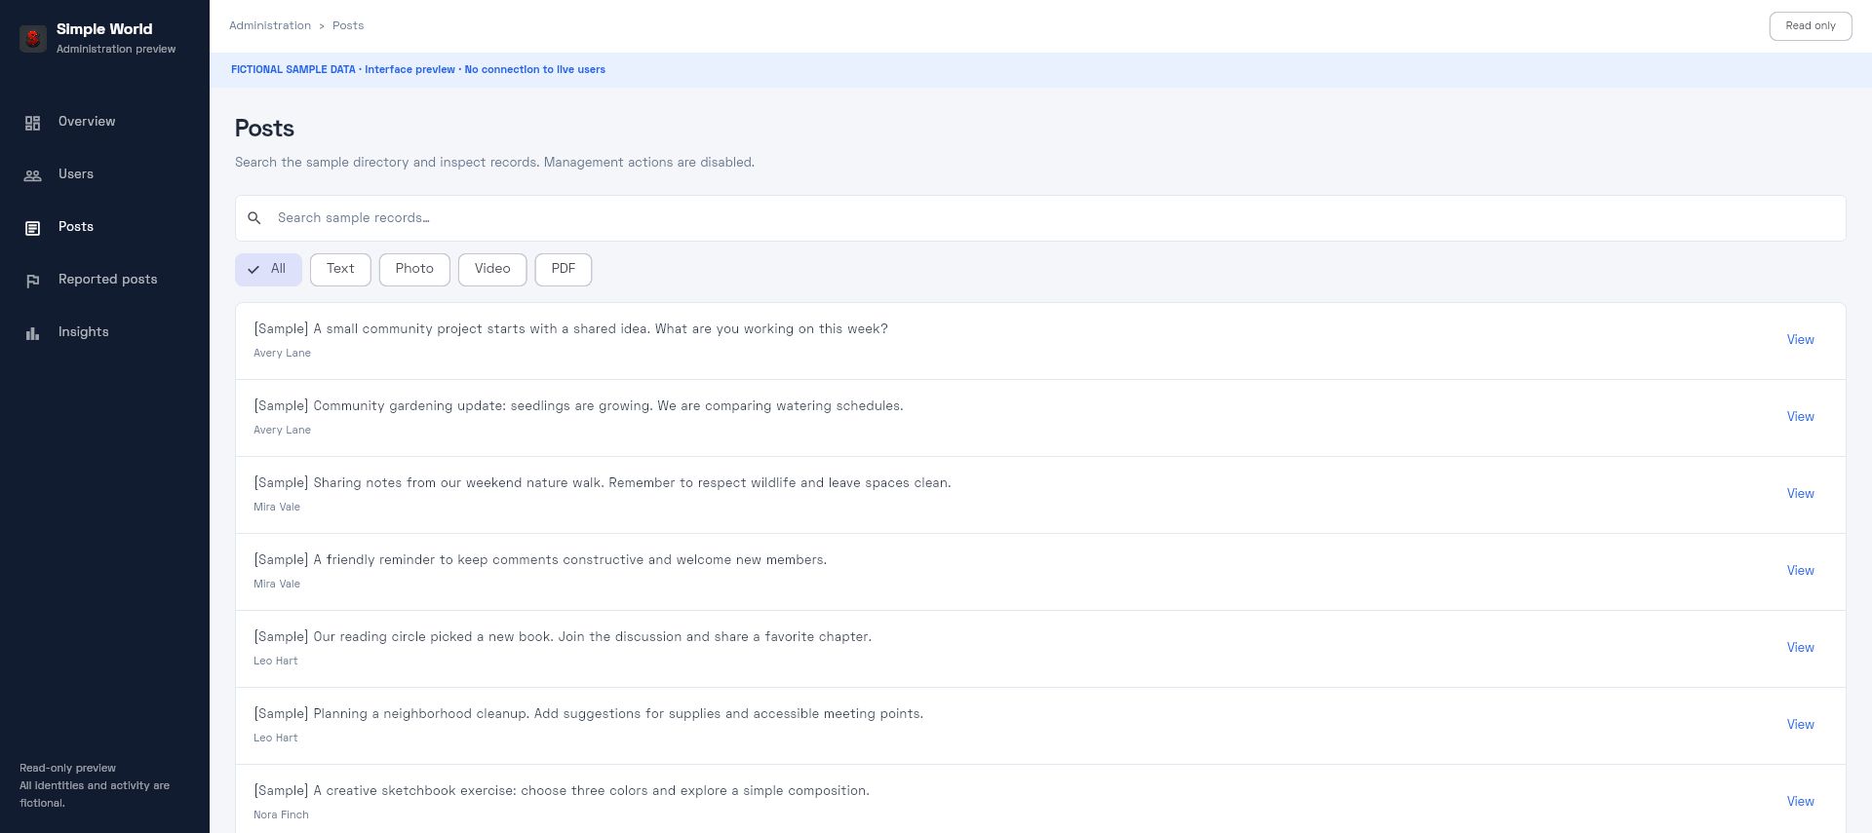1872x833 pixels.
Task: Click the Users people icon
Action: point(32,175)
